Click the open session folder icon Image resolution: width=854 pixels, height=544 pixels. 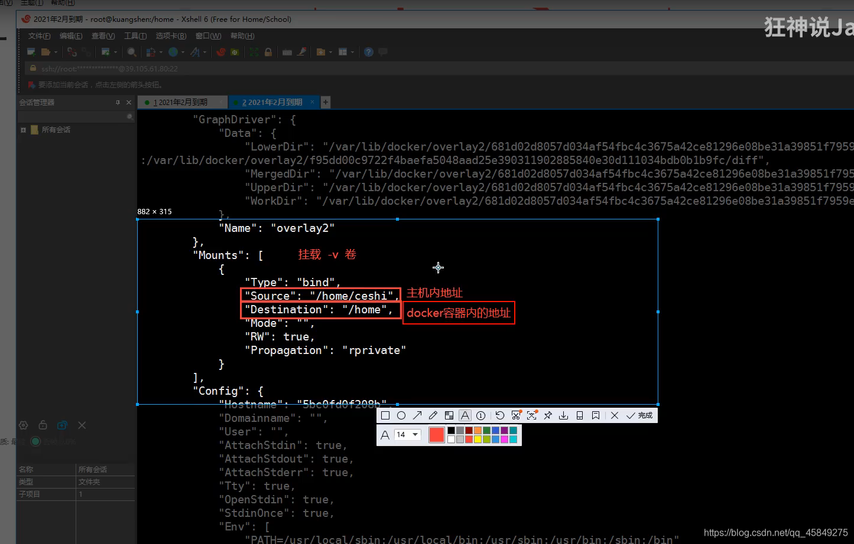pyautogui.click(x=46, y=52)
